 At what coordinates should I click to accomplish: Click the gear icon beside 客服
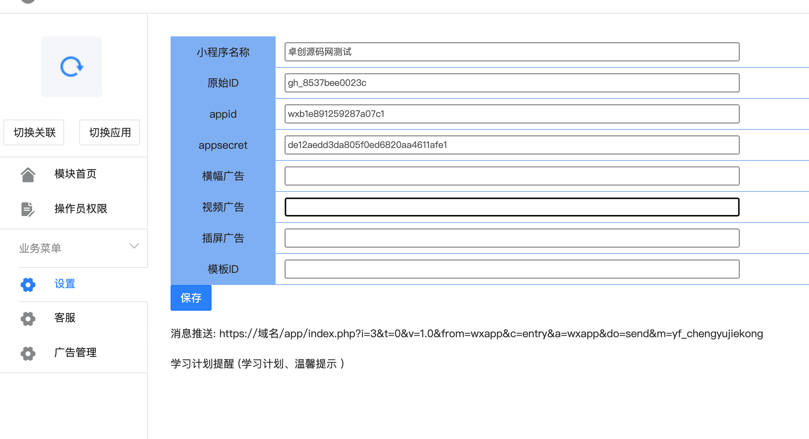click(28, 319)
